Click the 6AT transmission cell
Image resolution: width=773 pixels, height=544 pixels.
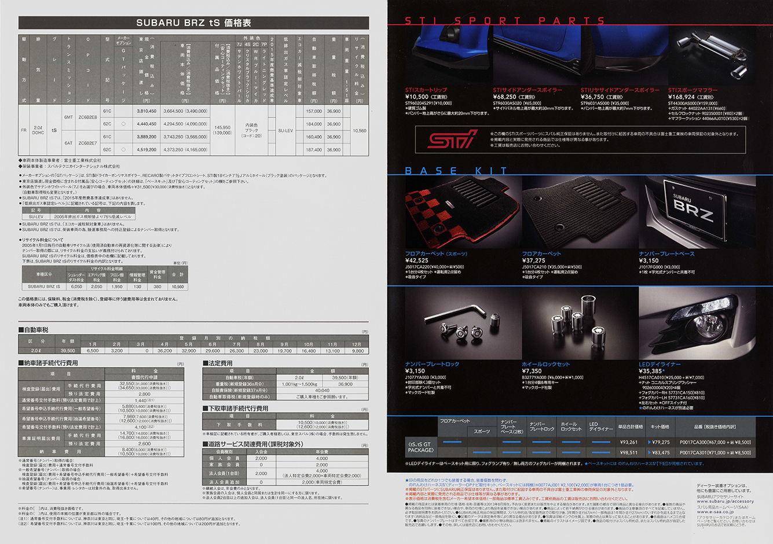click(x=68, y=143)
